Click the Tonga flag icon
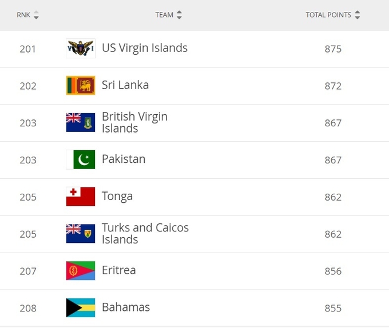 point(81,197)
